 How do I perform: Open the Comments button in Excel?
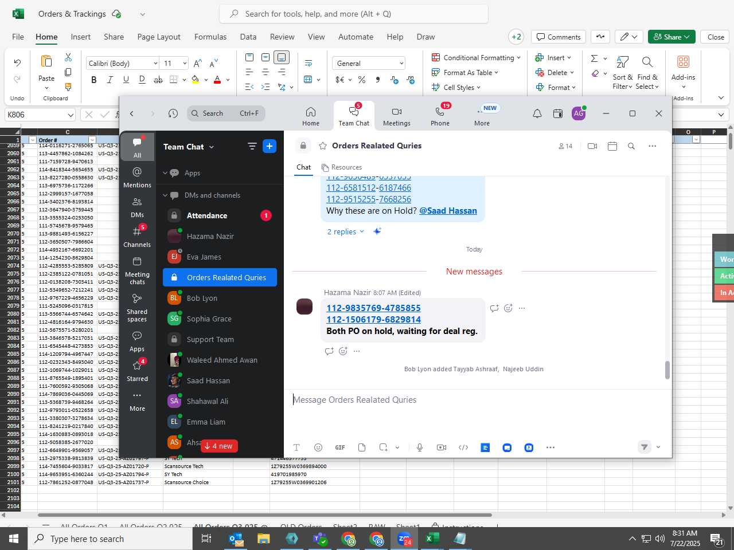click(559, 37)
